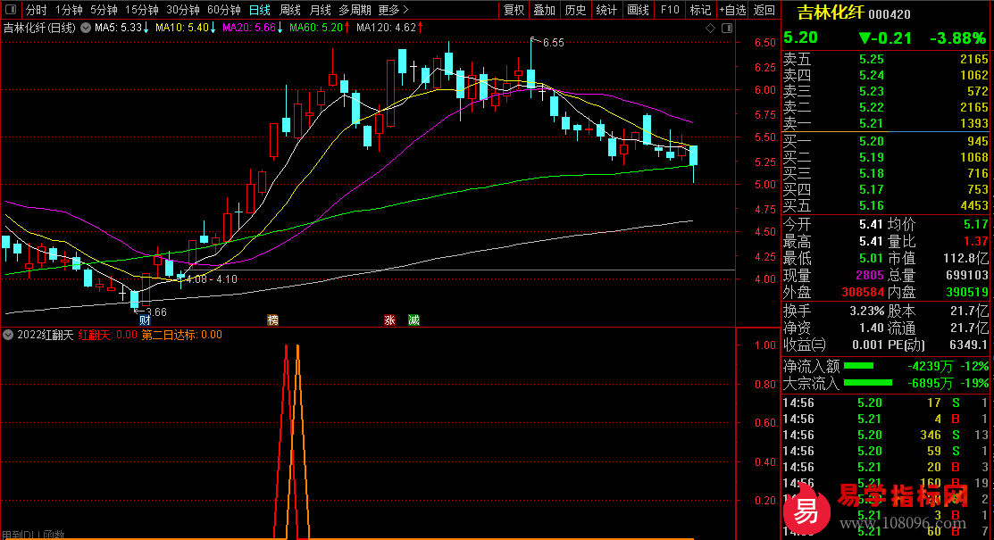Expand the 更多 periods menu

[393, 10]
